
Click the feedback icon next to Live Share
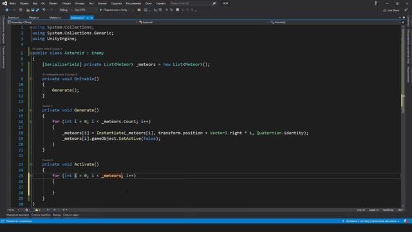[x=406, y=10]
